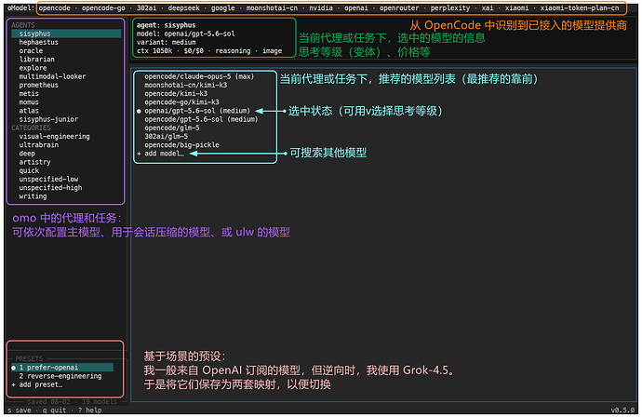Image resolution: width=642 pixels, height=417 pixels.
Task: Select the sisyphus agent
Action: pyautogui.click(x=66, y=34)
